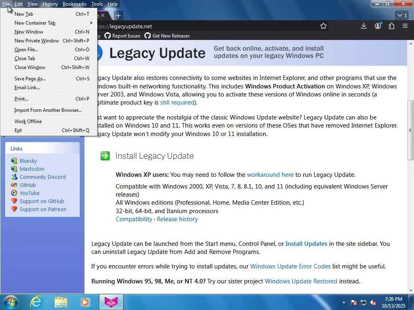414x310 pixels.
Task: Bookmark this page with the star icon
Action: tap(323, 26)
